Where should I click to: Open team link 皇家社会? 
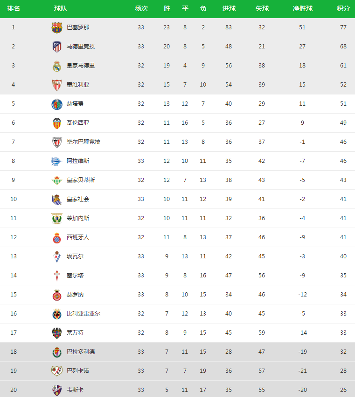pos(78,199)
